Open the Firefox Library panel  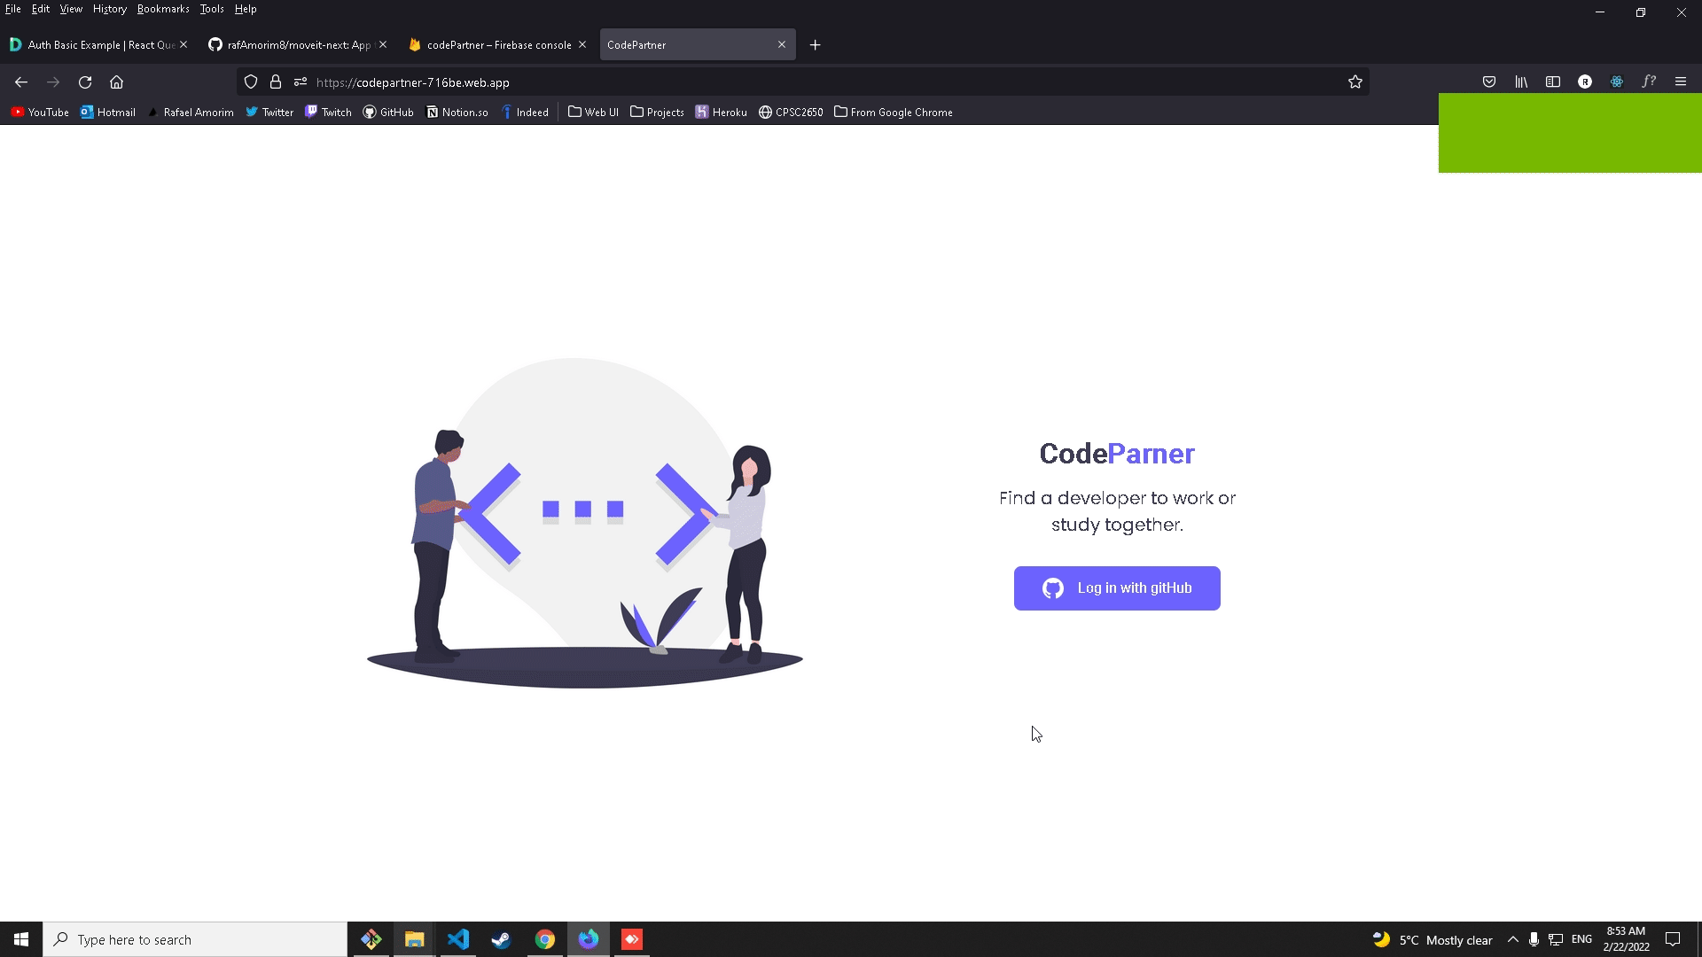click(1521, 82)
